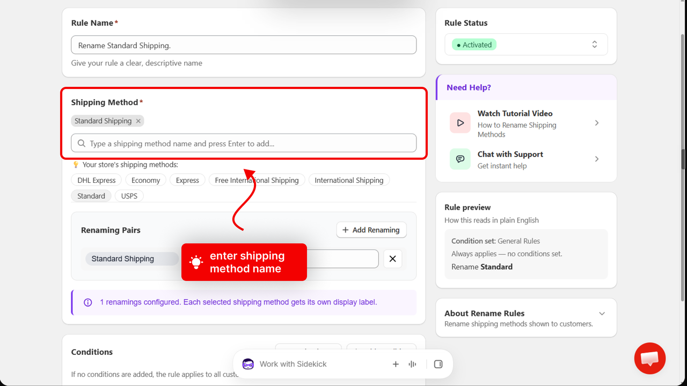Screen dimensions: 687x386
Task: Select the Standard shipping method chip
Action: [x=91, y=196]
